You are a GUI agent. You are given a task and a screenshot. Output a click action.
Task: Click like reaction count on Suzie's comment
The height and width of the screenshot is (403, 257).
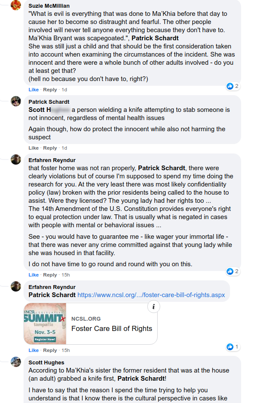pos(237,86)
